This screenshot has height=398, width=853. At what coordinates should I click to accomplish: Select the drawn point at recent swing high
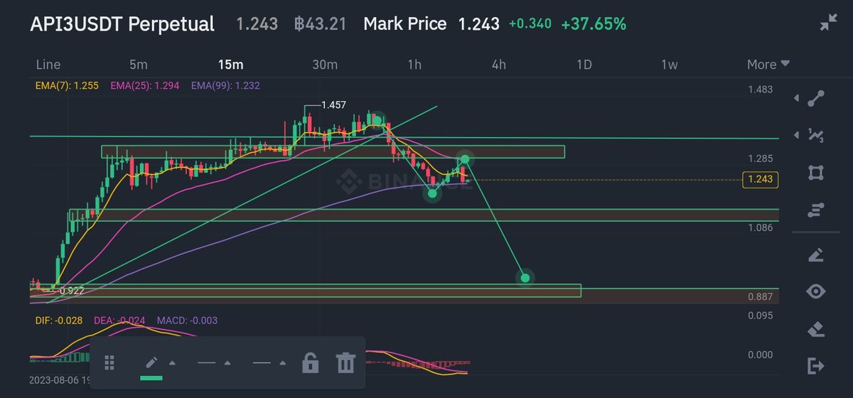click(464, 158)
